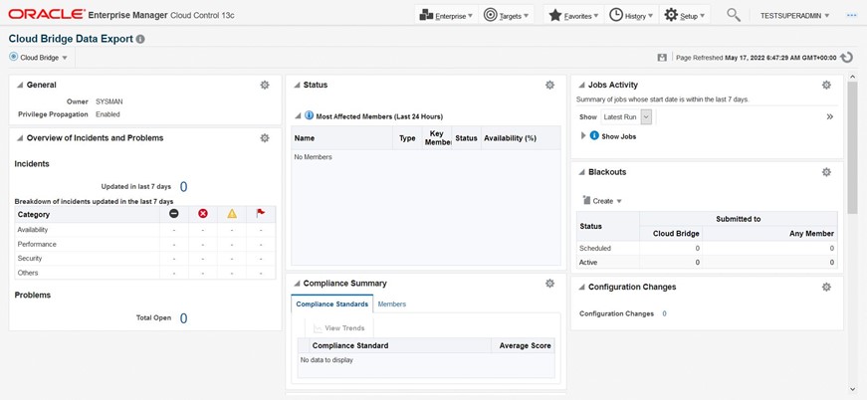Image resolution: width=867 pixels, height=400 pixels.
Task: Open the TESTSUPERADMIN user menu
Action: 794,16
